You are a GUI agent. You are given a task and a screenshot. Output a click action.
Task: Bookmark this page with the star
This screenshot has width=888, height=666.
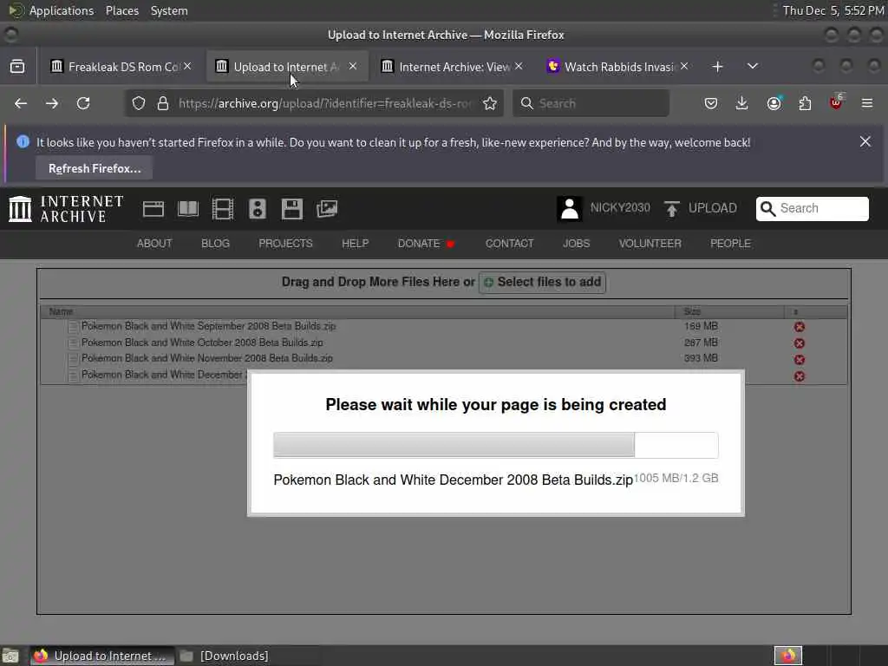pos(490,103)
